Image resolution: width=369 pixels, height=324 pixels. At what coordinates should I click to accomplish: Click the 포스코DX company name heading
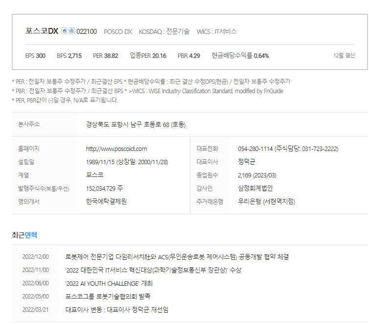[x=42, y=31]
